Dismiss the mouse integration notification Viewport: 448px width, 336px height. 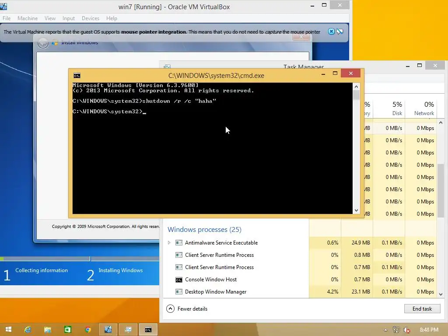(x=331, y=31)
